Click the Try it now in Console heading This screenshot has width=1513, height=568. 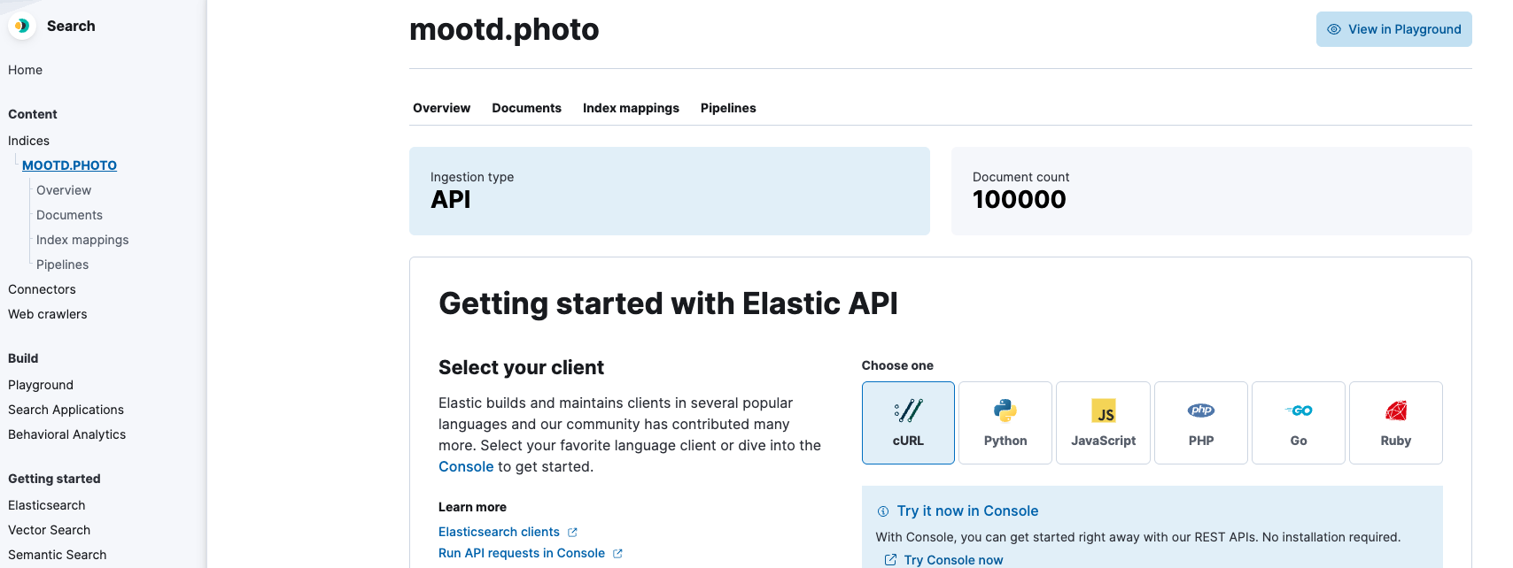pos(967,511)
